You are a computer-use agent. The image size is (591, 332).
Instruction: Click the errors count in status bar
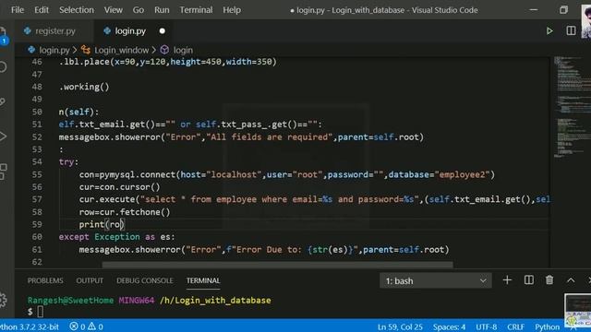(78, 326)
